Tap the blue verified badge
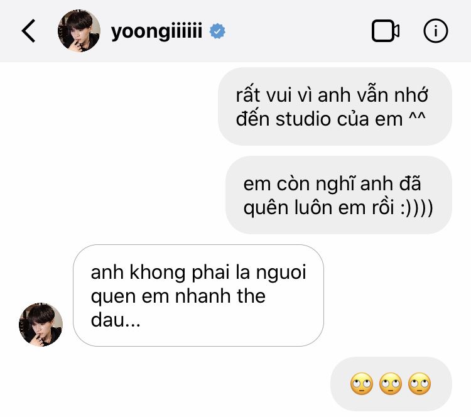This screenshot has height=417, width=471. tap(217, 31)
